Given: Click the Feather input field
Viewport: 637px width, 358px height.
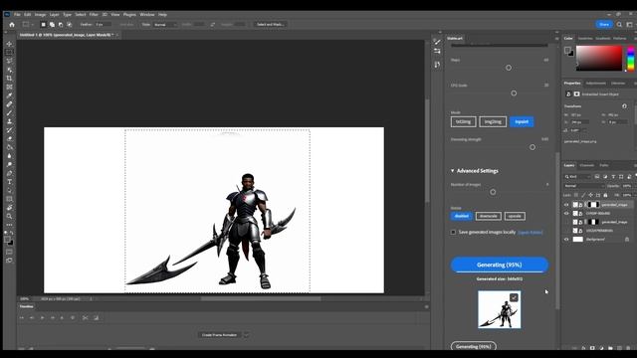Looking at the screenshot, I should (x=103, y=24).
